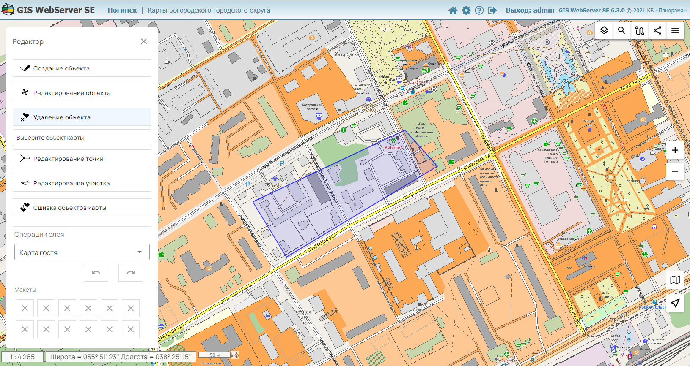
Task: Zoom in with the plus button
Action: [675, 150]
